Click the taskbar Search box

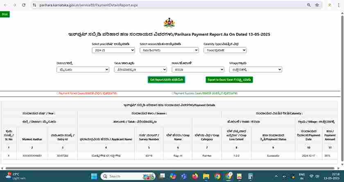(128, 176)
